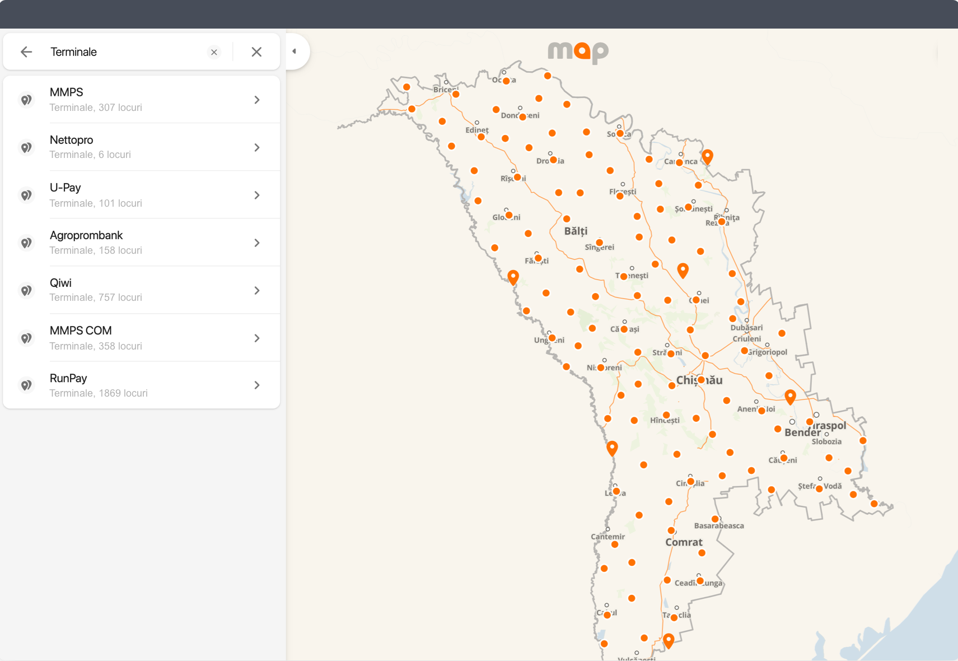Click the Comrat city label on map
Image resolution: width=958 pixels, height=661 pixels.
684,542
